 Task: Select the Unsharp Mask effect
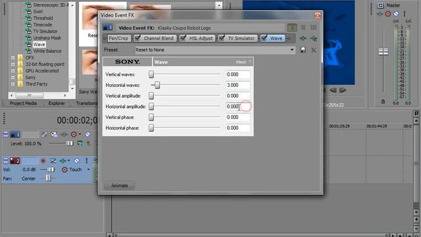47,38
